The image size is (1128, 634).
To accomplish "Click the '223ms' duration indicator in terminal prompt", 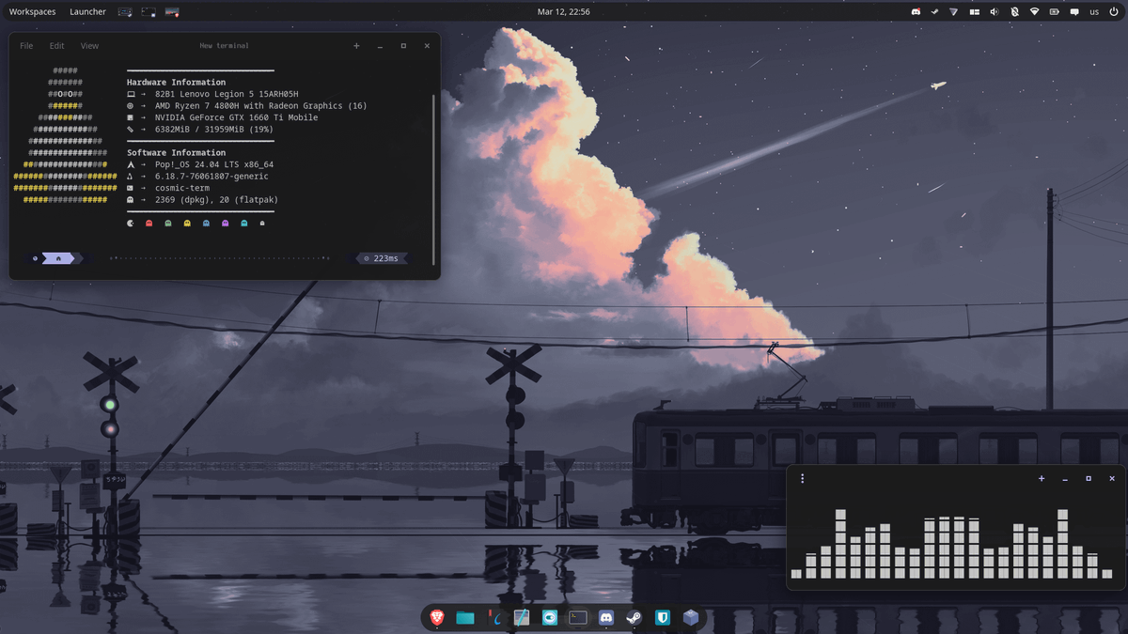I will tap(381, 257).
